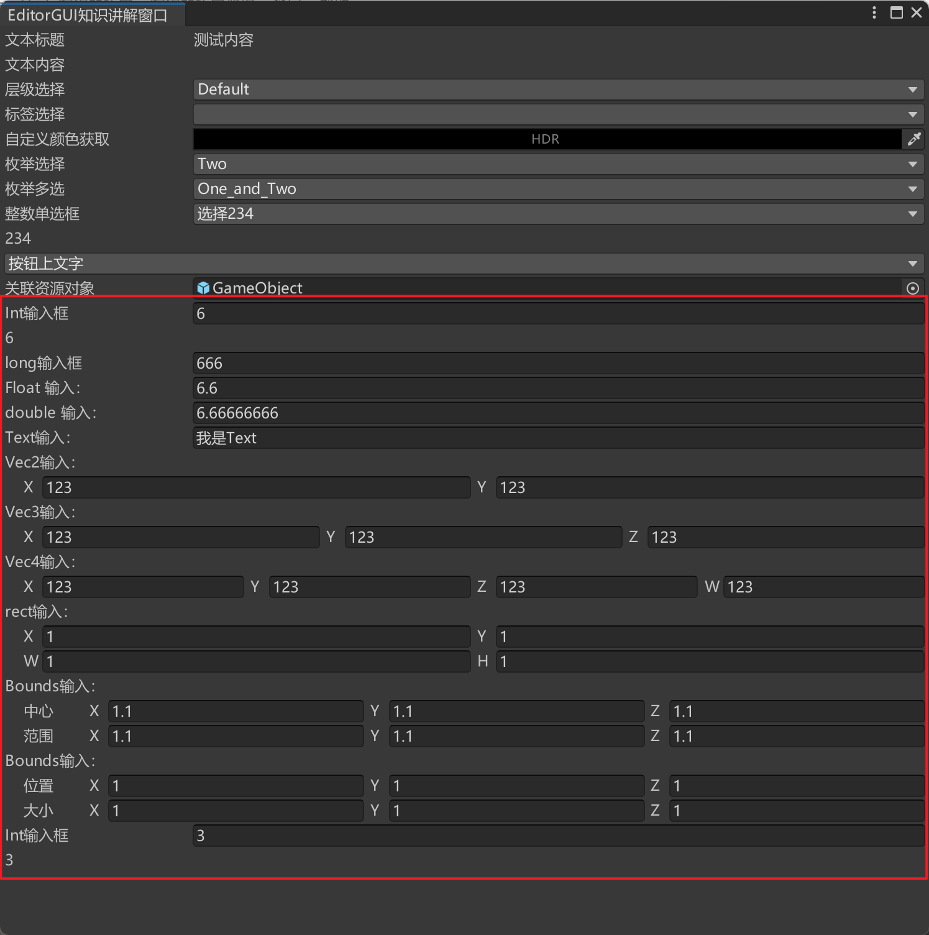Click the Text input field showing 我是Text
Screen dimensions: 929x935
[558, 438]
